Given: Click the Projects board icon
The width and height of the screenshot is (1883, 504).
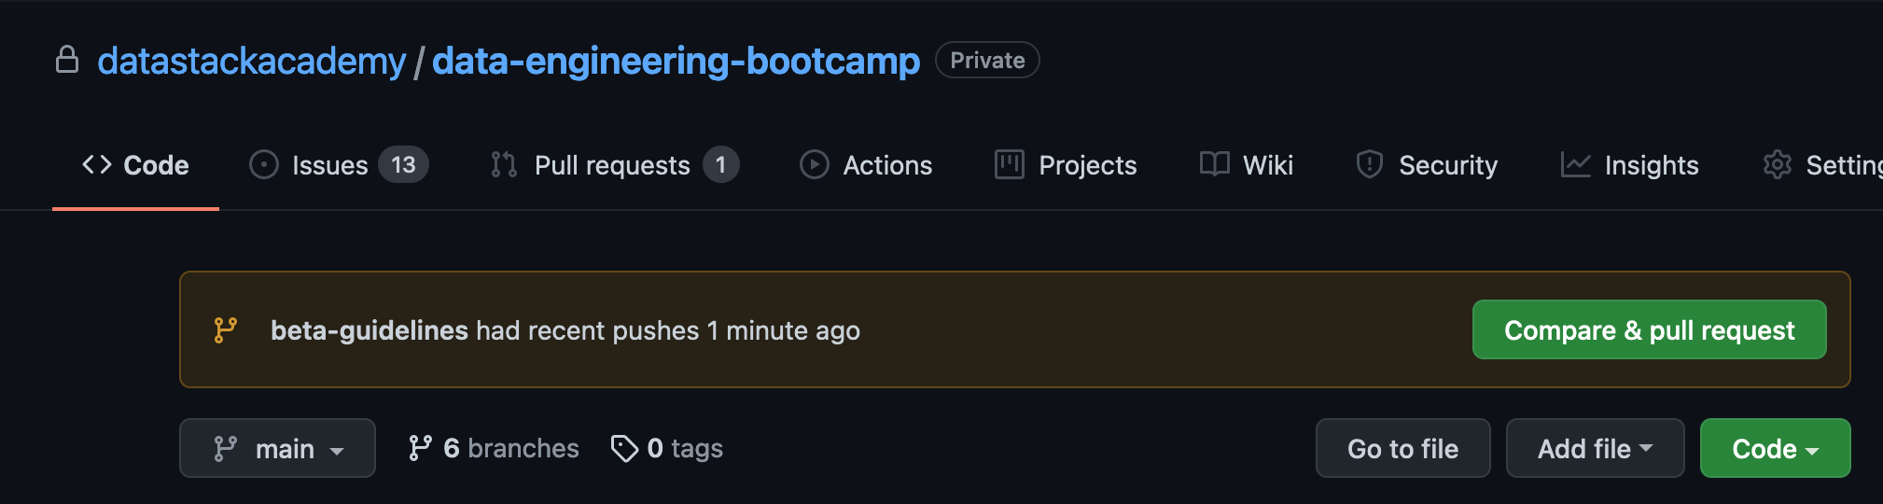Looking at the screenshot, I should [1010, 165].
